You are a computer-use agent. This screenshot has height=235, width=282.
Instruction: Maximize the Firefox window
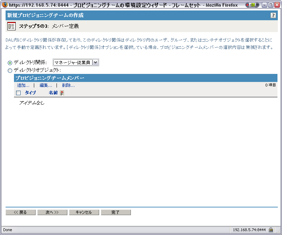[x=270, y=5]
